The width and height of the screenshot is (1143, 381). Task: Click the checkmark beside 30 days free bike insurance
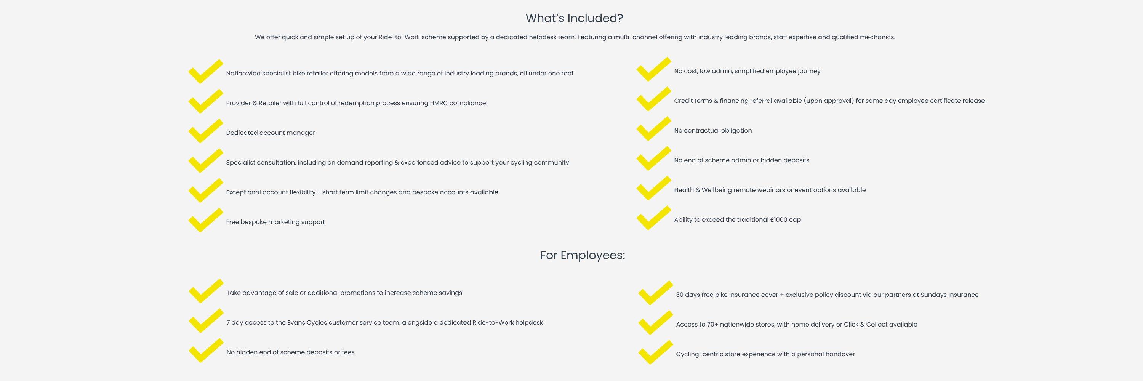pyautogui.click(x=655, y=293)
